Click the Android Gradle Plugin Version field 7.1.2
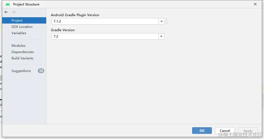The height and width of the screenshot is (139, 264). coord(105,21)
